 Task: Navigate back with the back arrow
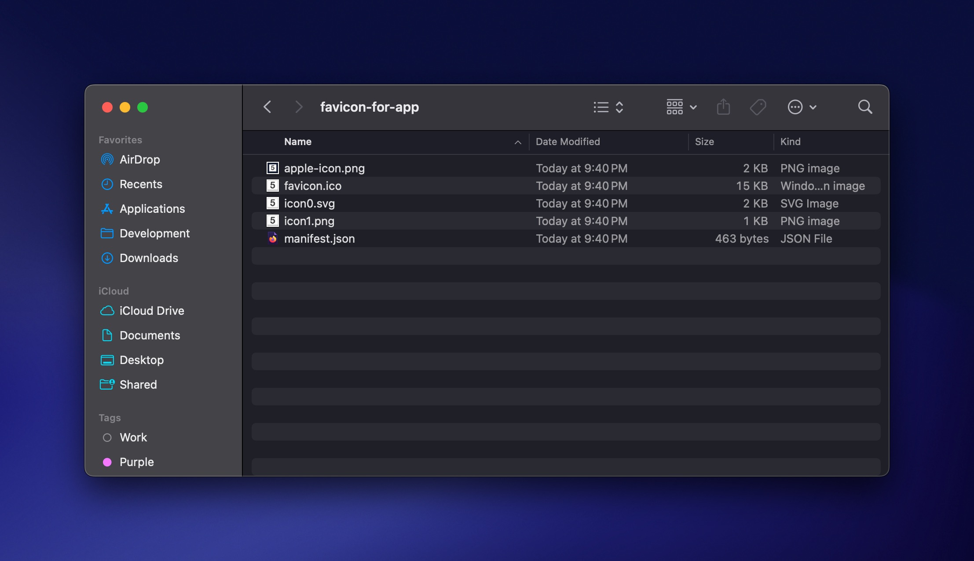tap(267, 107)
